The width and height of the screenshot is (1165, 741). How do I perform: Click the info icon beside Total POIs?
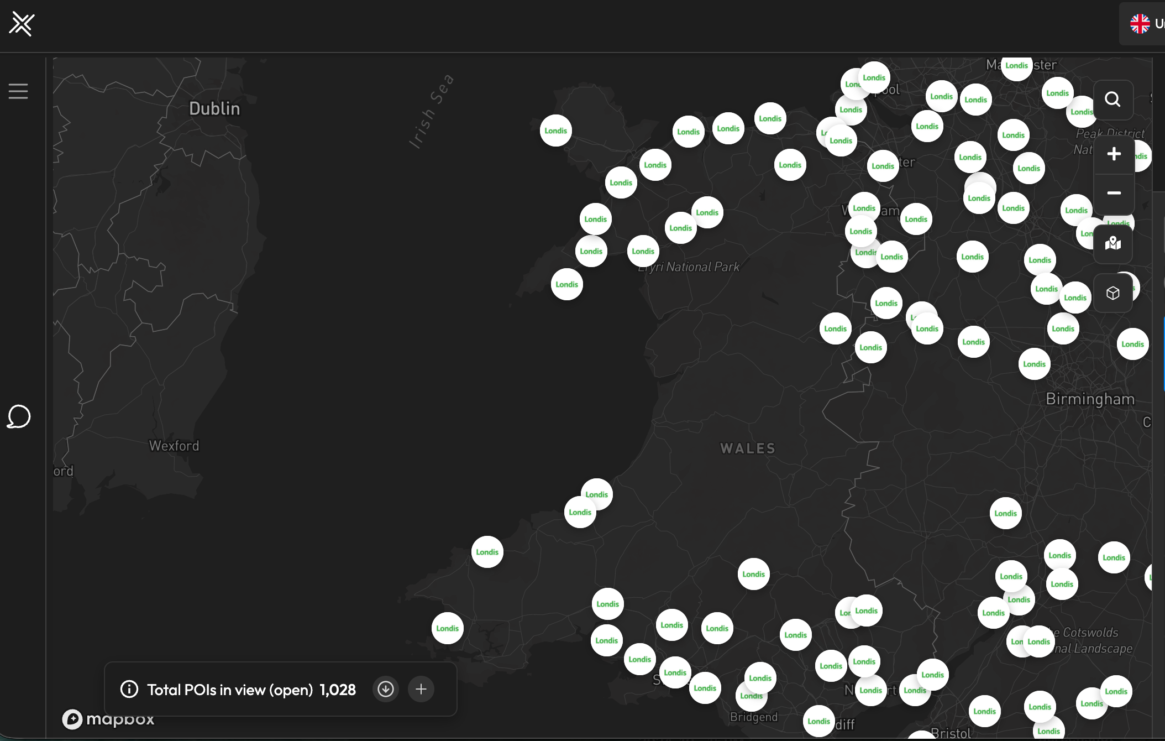129,690
